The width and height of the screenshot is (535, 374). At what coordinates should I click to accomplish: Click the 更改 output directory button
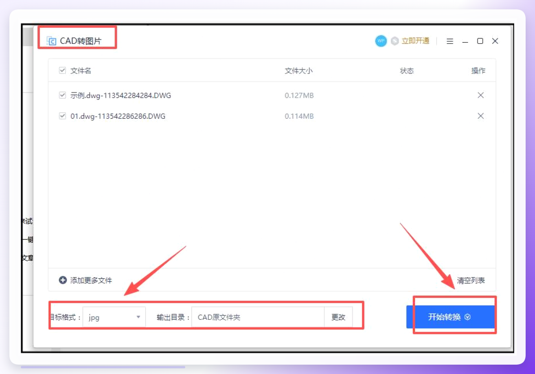coord(338,317)
